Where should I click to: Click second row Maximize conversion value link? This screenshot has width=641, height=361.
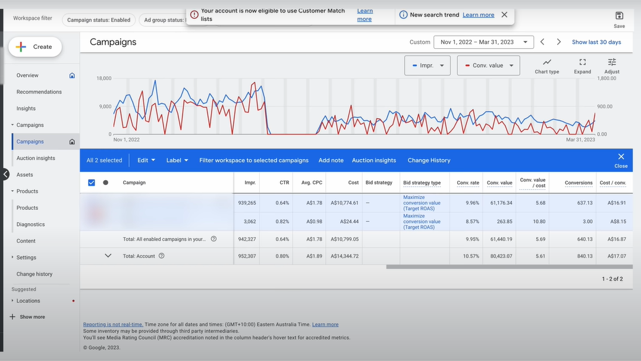coord(422,222)
